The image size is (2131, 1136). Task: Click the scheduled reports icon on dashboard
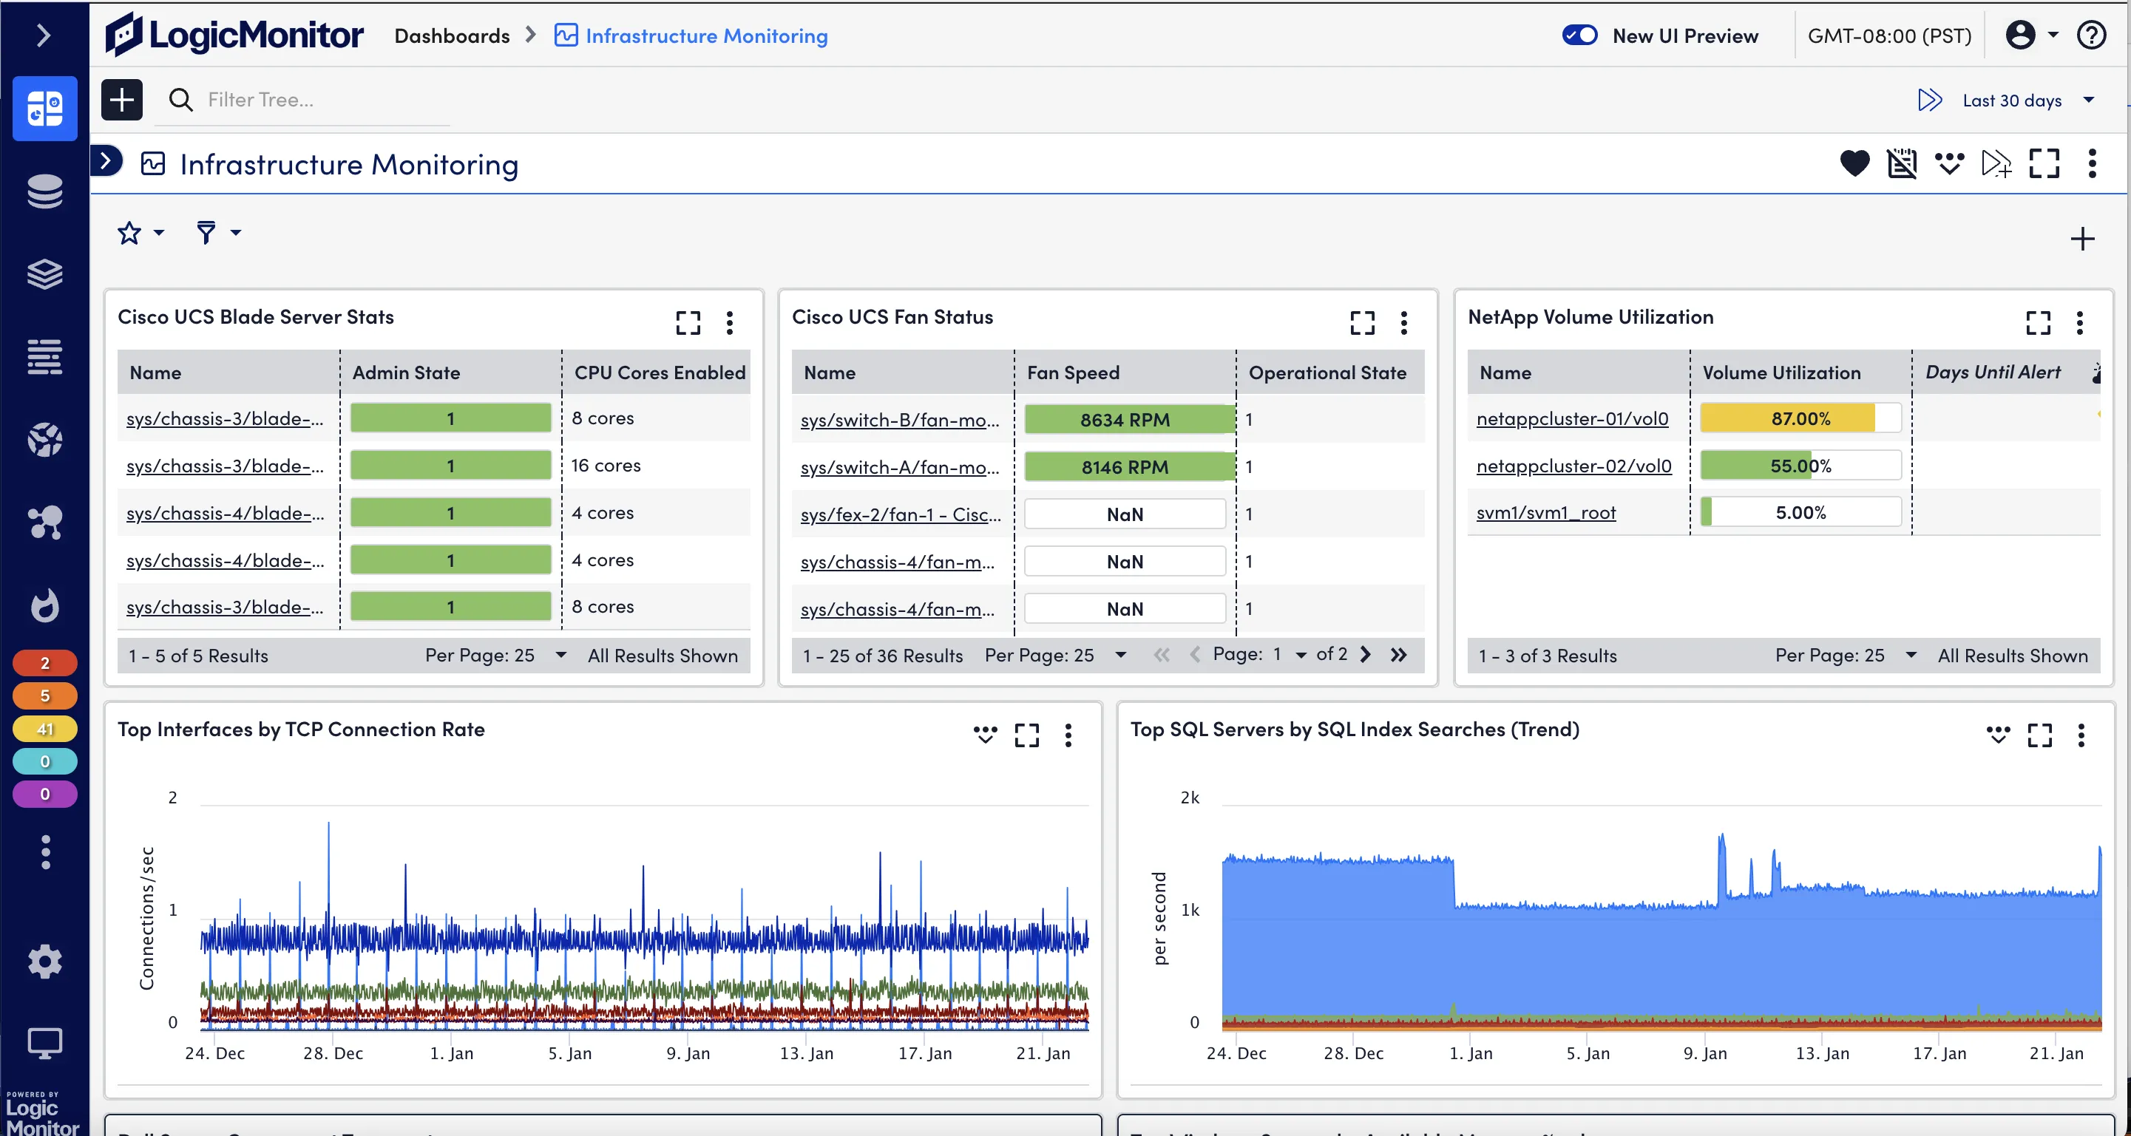(x=1901, y=165)
